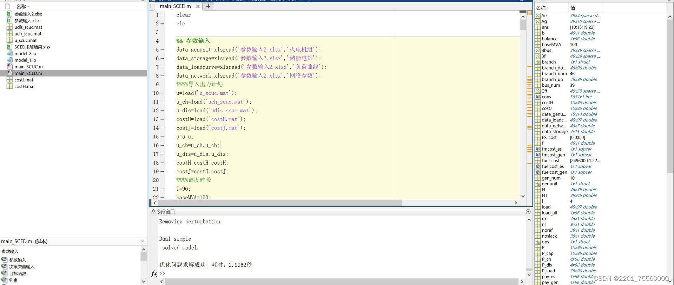Toggle breakpoint at line 19 costJ assignment
The image size is (674, 285).
tap(162, 172)
